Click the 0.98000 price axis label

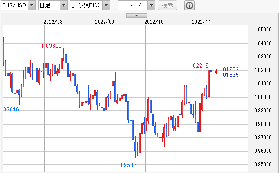coord(263,124)
